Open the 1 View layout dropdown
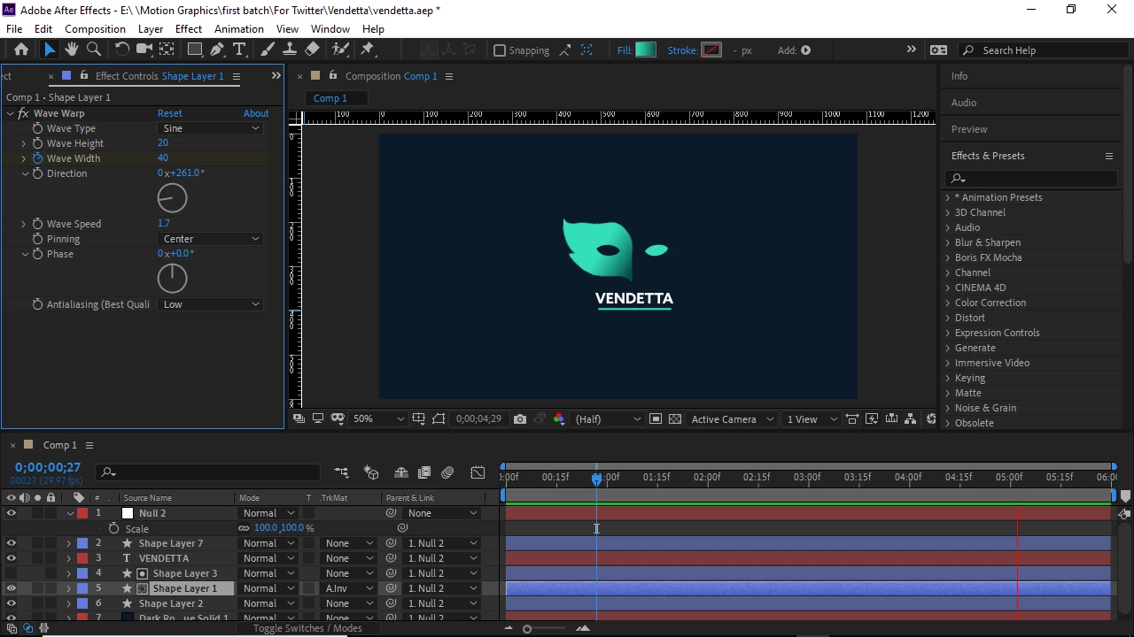 tap(812, 418)
